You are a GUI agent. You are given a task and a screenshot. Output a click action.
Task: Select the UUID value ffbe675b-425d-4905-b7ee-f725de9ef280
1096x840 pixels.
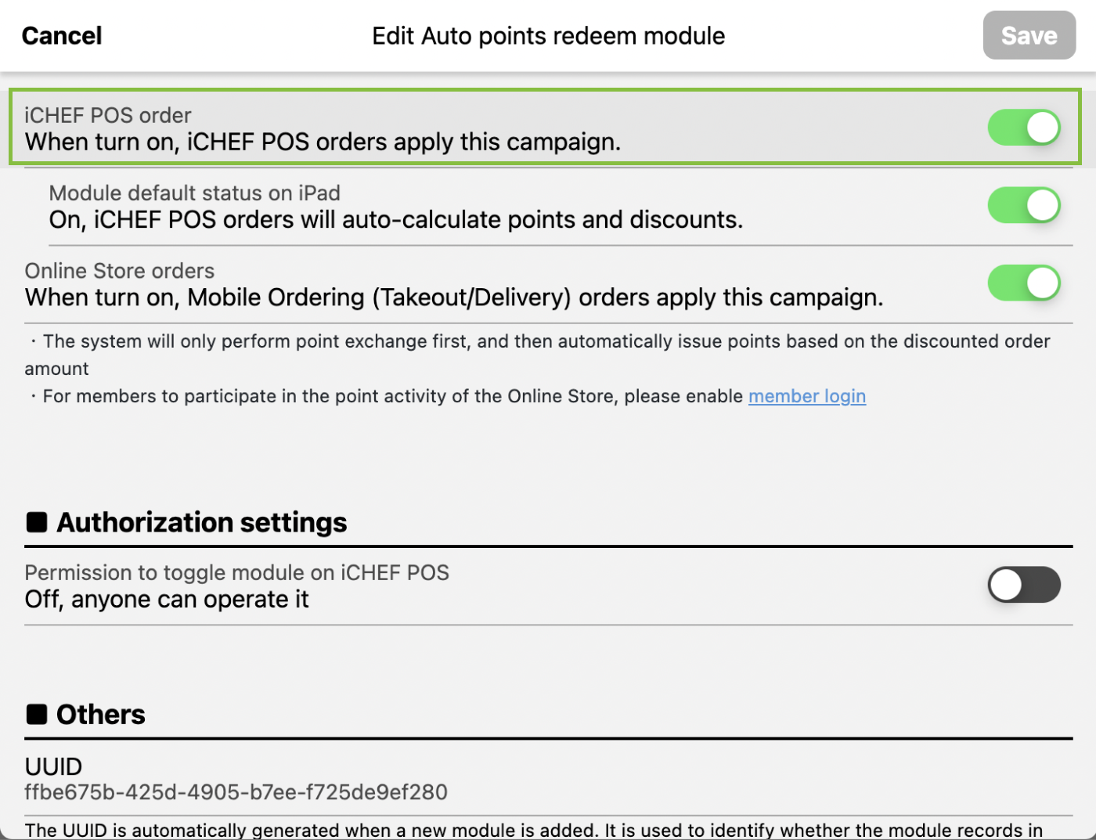[x=236, y=792]
